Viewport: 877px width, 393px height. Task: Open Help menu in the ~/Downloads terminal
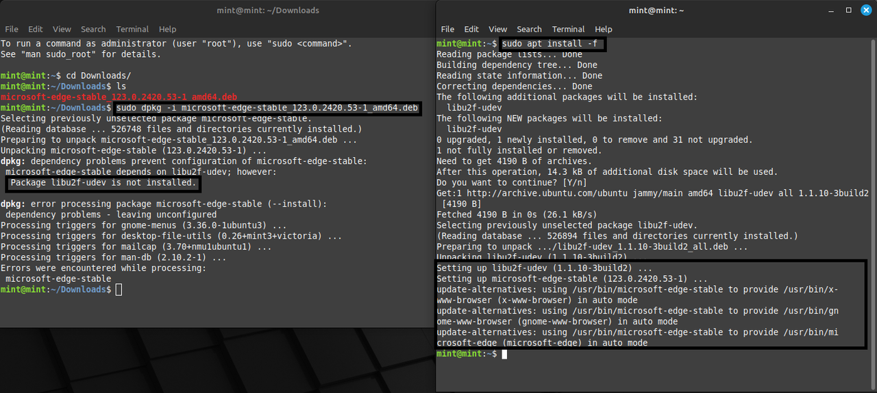(168, 29)
